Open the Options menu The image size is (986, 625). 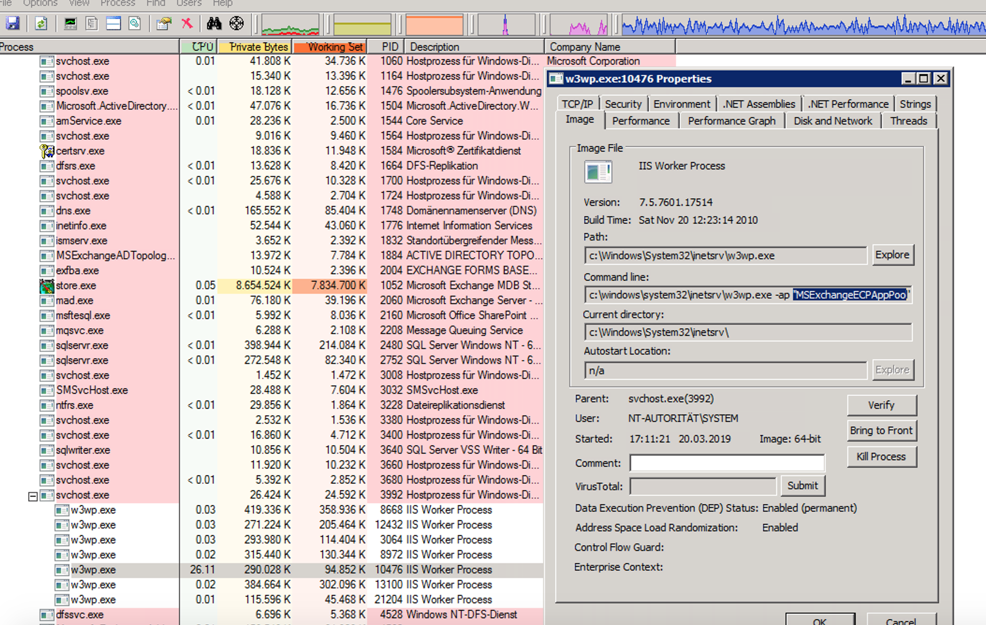click(40, 3)
